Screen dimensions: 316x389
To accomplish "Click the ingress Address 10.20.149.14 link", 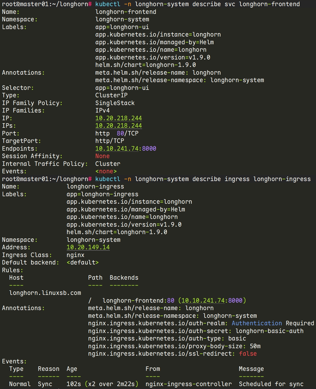I will (x=88, y=247).
